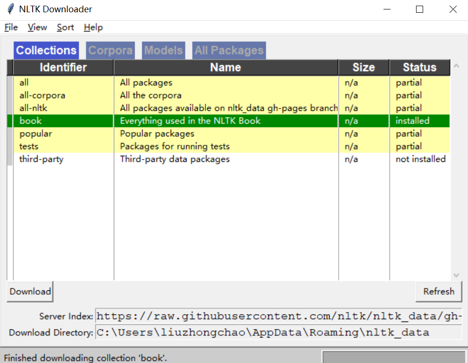This screenshot has width=468, height=363.
Task: Sort by the Name column header
Action: coord(226,68)
